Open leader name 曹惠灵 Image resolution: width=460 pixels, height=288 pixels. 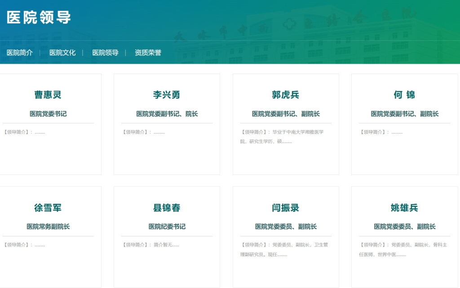48,95
